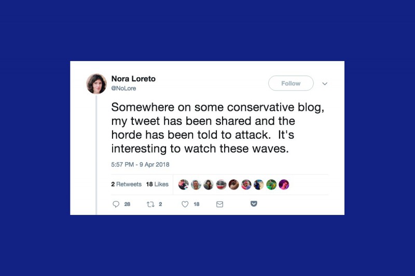Click the reply count 28
The image size is (415, 276).
tap(127, 204)
